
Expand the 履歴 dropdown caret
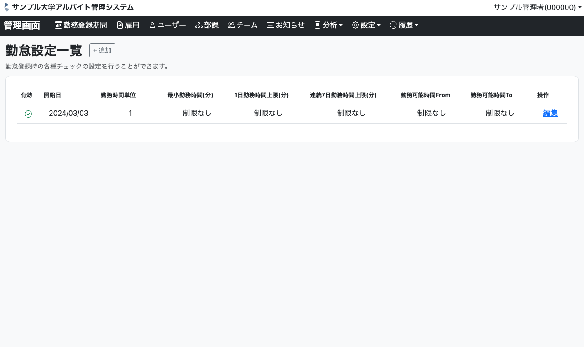(416, 26)
